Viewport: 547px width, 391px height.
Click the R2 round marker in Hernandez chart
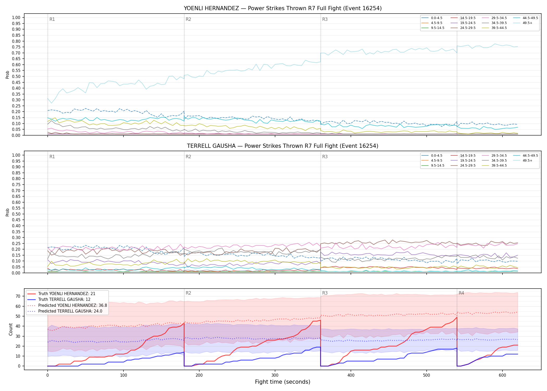188,19
